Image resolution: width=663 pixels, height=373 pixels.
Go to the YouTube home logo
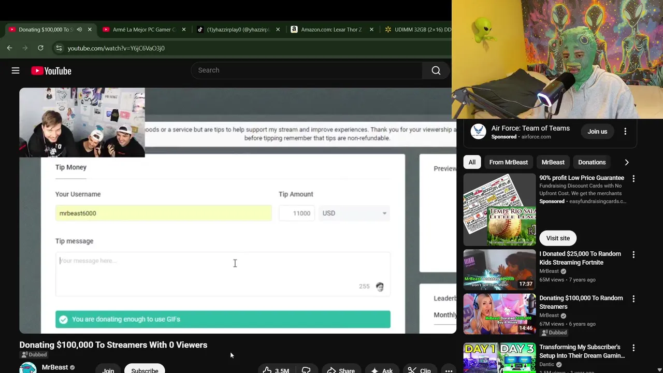(x=51, y=71)
